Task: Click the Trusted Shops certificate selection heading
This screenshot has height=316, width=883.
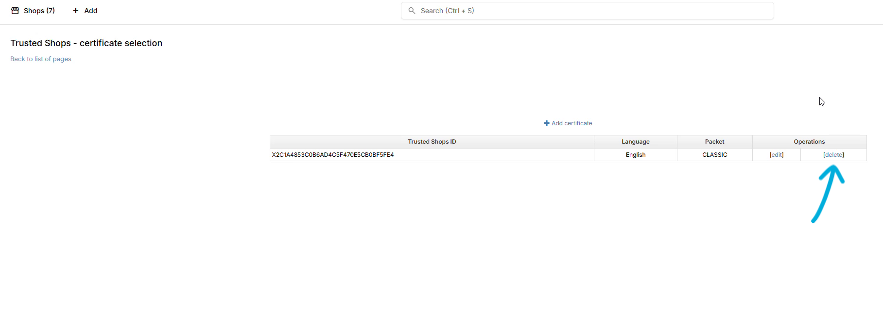Action: (x=87, y=43)
